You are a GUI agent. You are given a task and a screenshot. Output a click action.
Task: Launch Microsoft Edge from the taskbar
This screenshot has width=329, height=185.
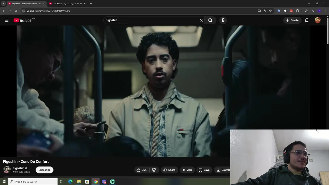tap(70, 182)
